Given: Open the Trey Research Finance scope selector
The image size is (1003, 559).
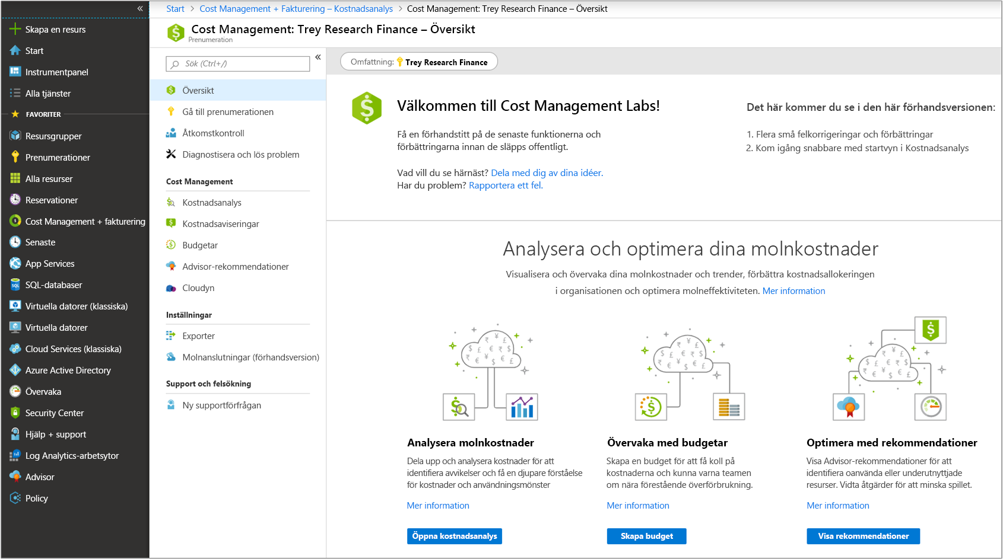Looking at the screenshot, I should point(419,62).
